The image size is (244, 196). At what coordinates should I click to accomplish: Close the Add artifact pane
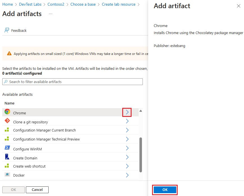[x=239, y=6]
